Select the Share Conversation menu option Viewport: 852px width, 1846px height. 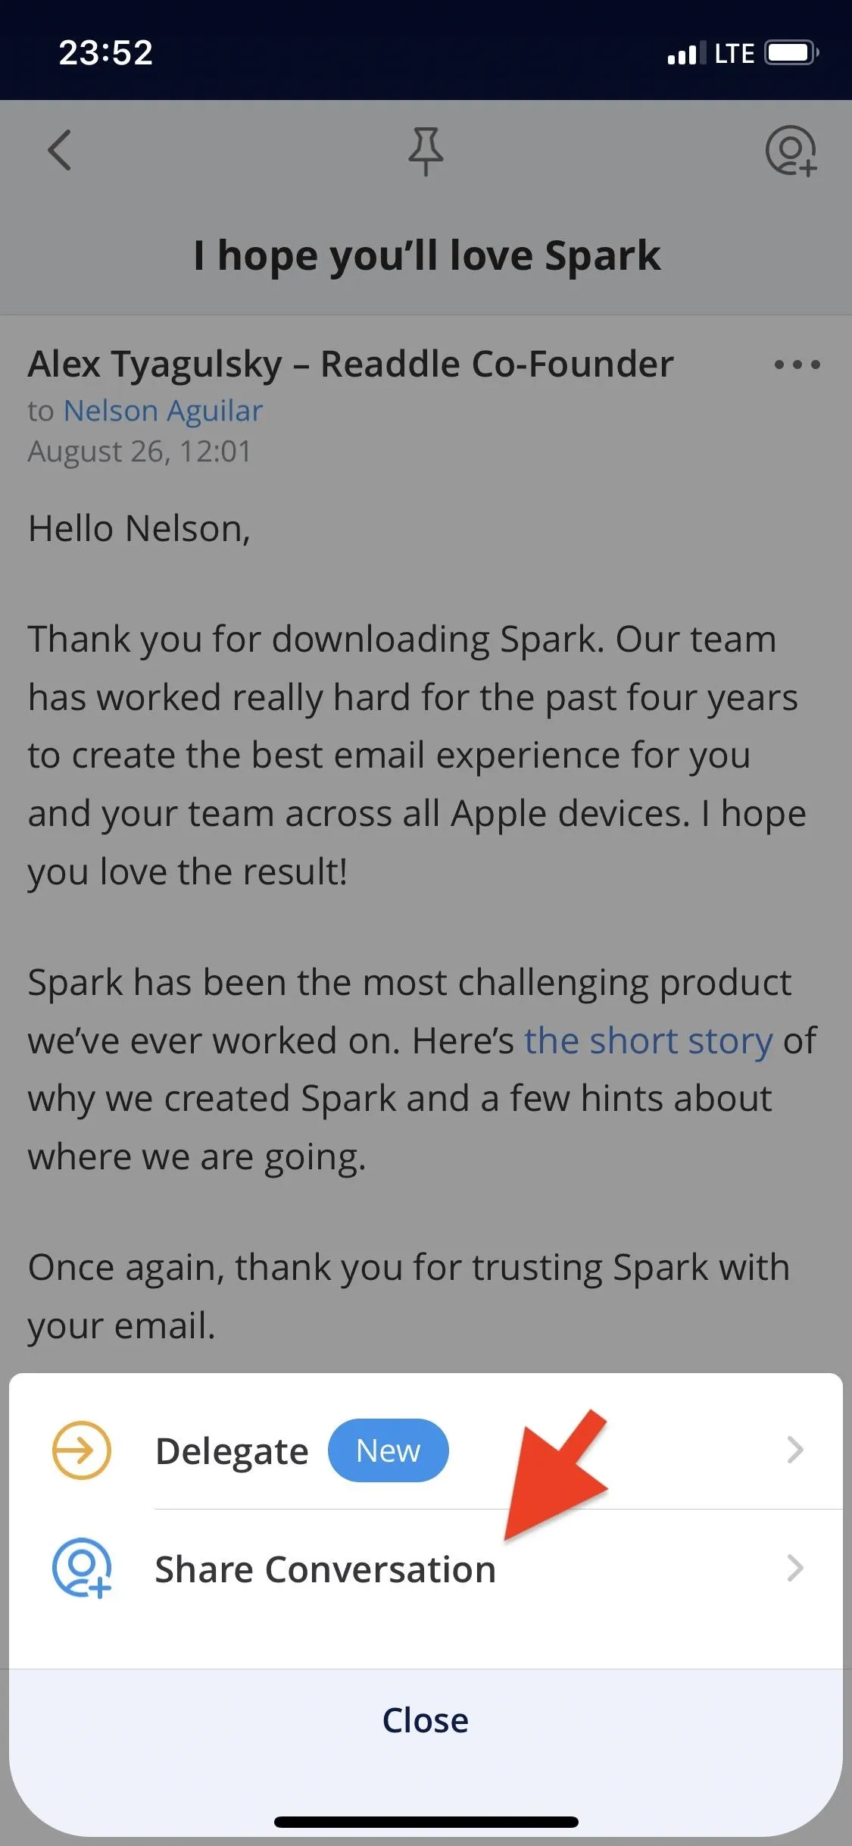tap(426, 1568)
